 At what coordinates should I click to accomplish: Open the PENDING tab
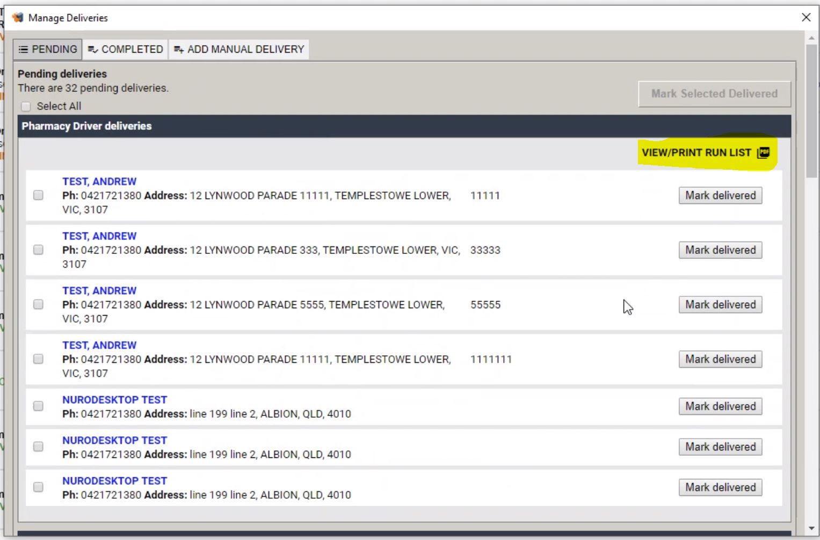click(x=48, y=49)
